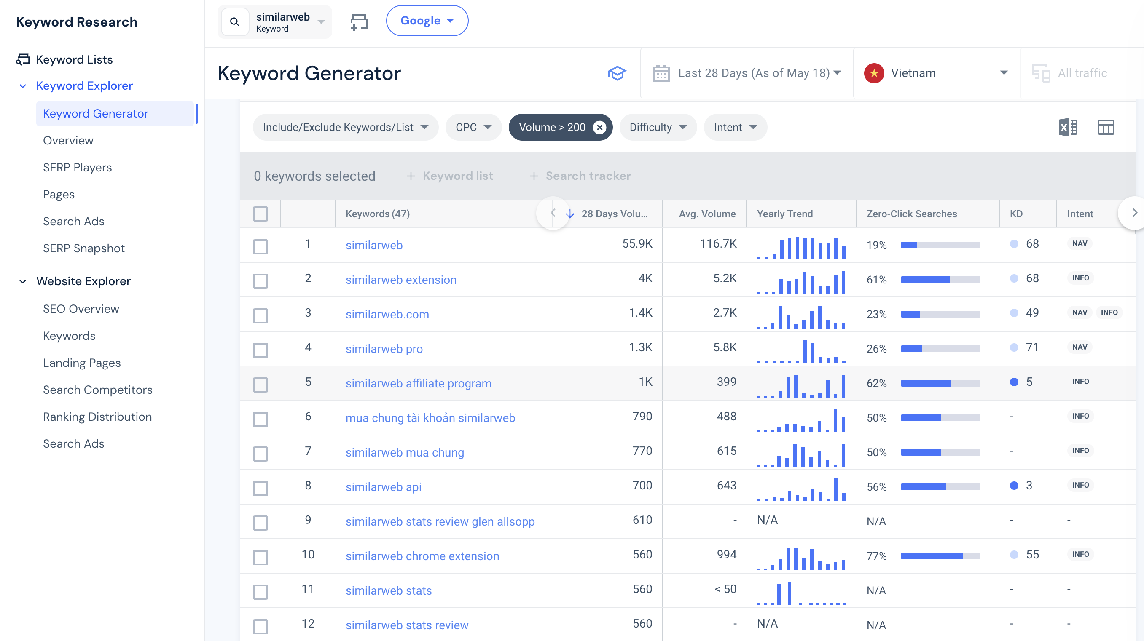1144x641 pixels.
Task: Check the similarweb affiliate program row
Action: [x=260, y=385]
